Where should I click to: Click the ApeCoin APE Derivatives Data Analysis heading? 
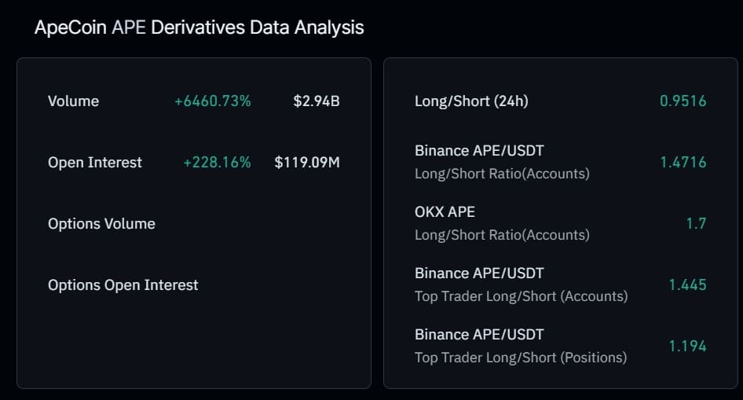(x=199, y=28)
